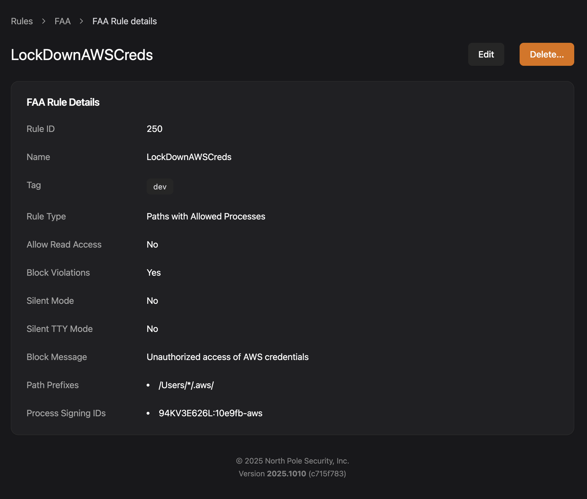
Task: Go to Rules in the breadcrumb
Action: 22,21
